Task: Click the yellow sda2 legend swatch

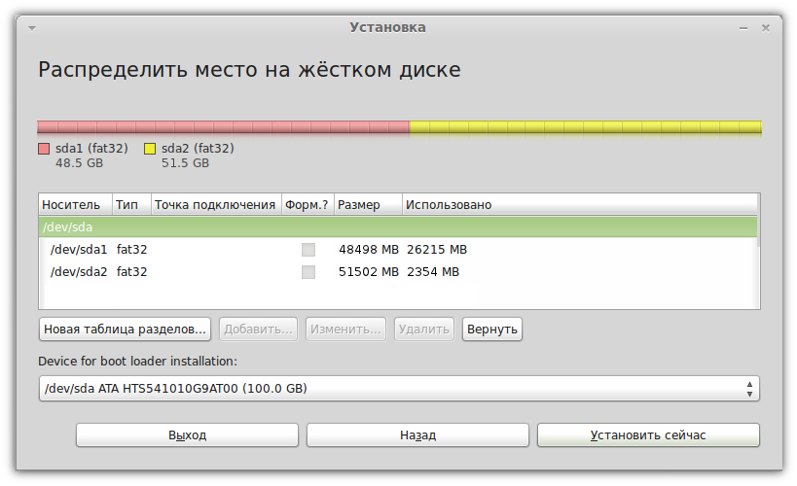Action: point(150,149)
